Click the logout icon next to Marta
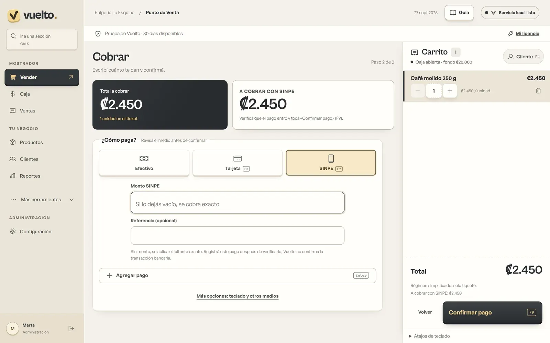This screenshot has width=550, height=343. click(71, 329)
